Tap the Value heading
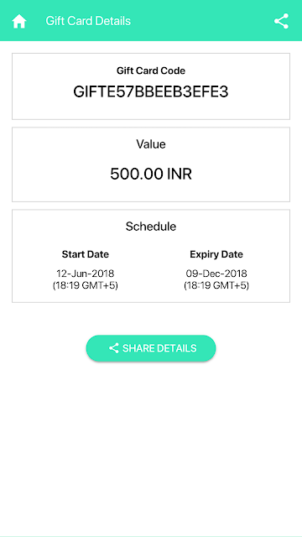The image size is (302, 537). tap(151, 144)
